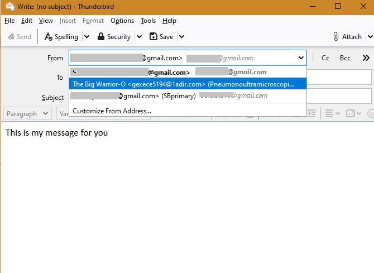Open the View menu
Screen dimensions: 374x273
(x=46, y=21)
